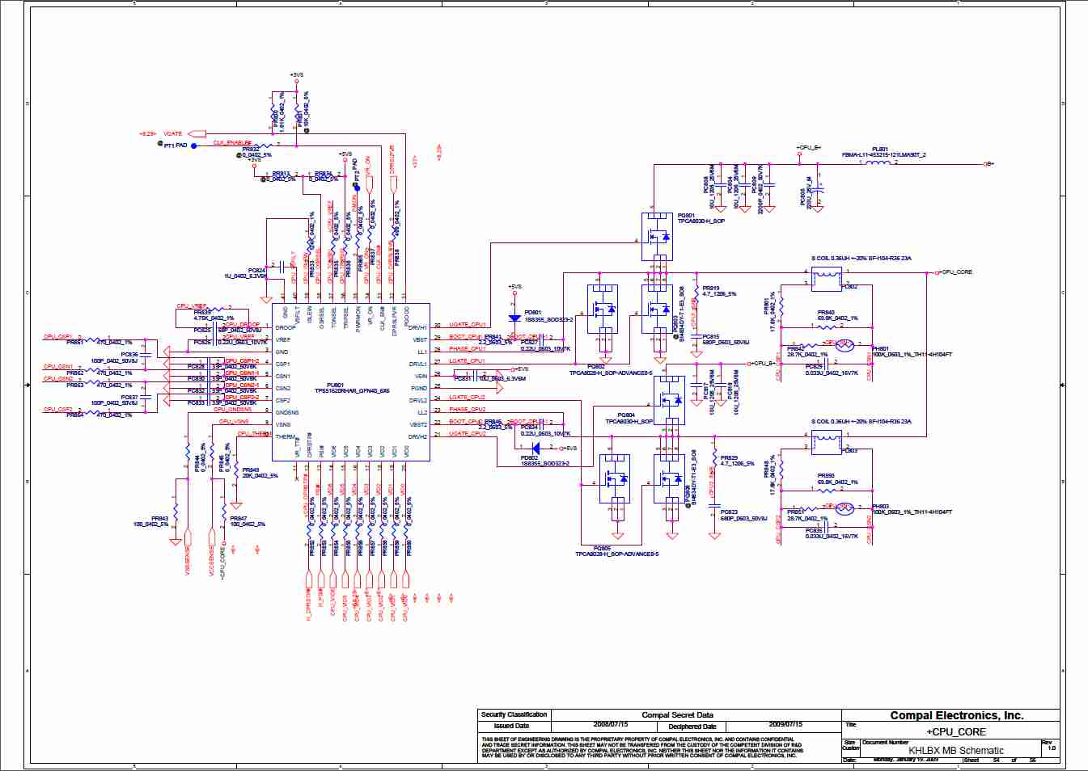1088x771 pixels.
Task: Click the Security Classification cell
Action: 514,714
